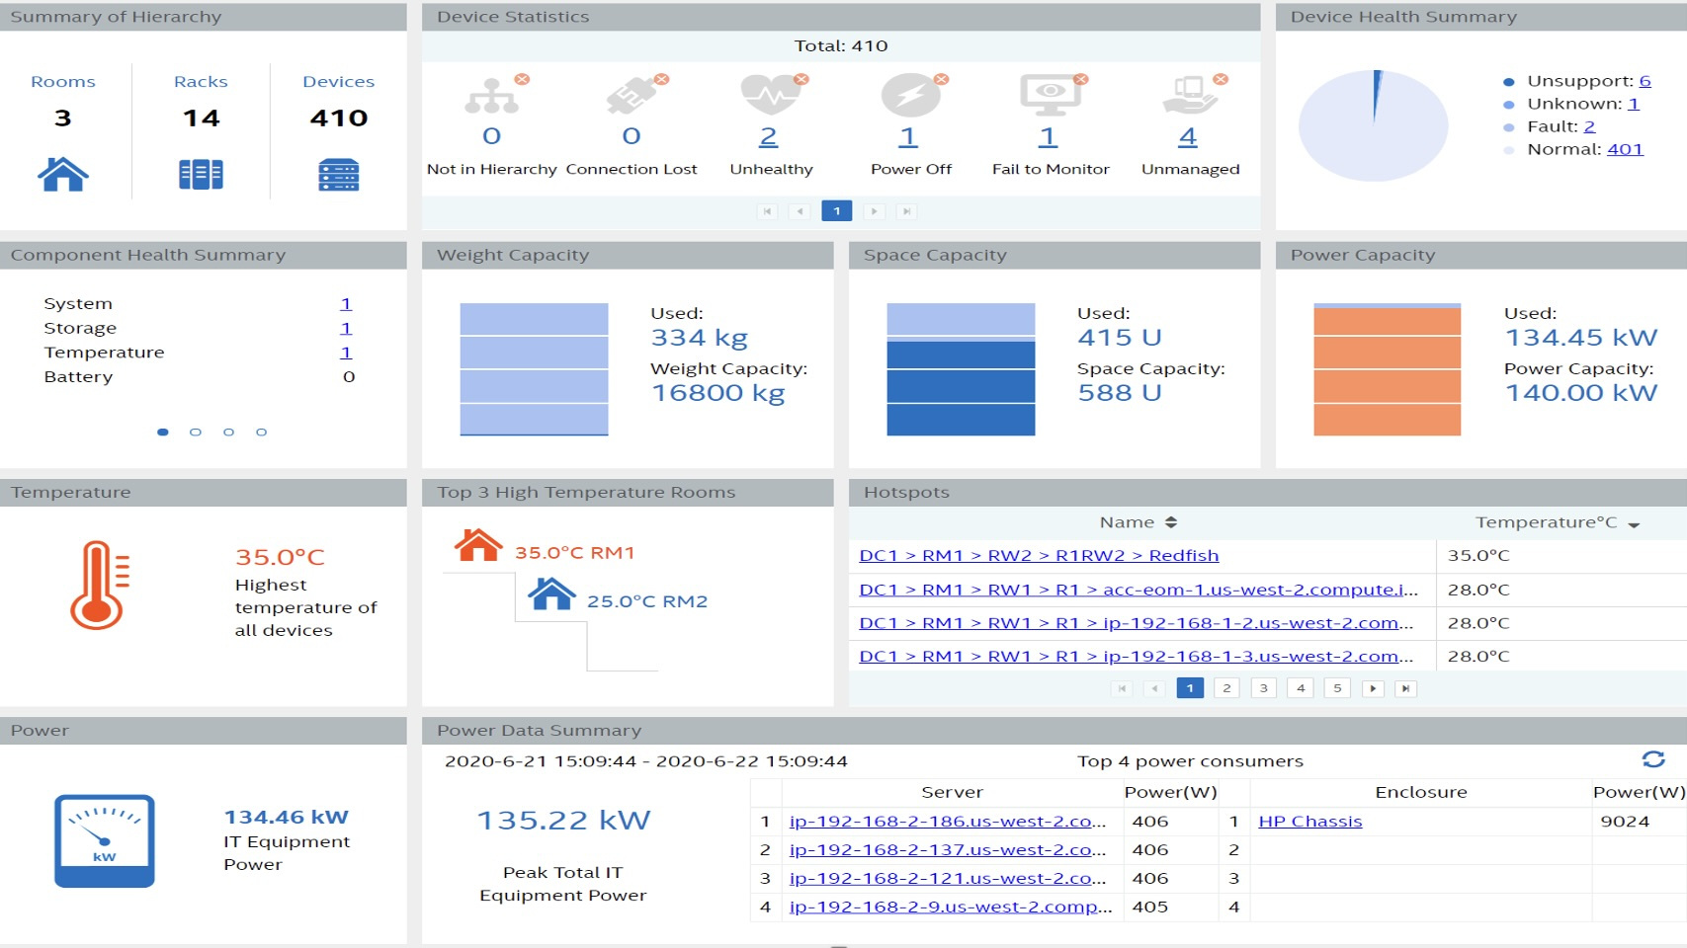Screen dimensions: 1687x948
Task: Click the Devices server icon
Action: click(x=338, y=175)
